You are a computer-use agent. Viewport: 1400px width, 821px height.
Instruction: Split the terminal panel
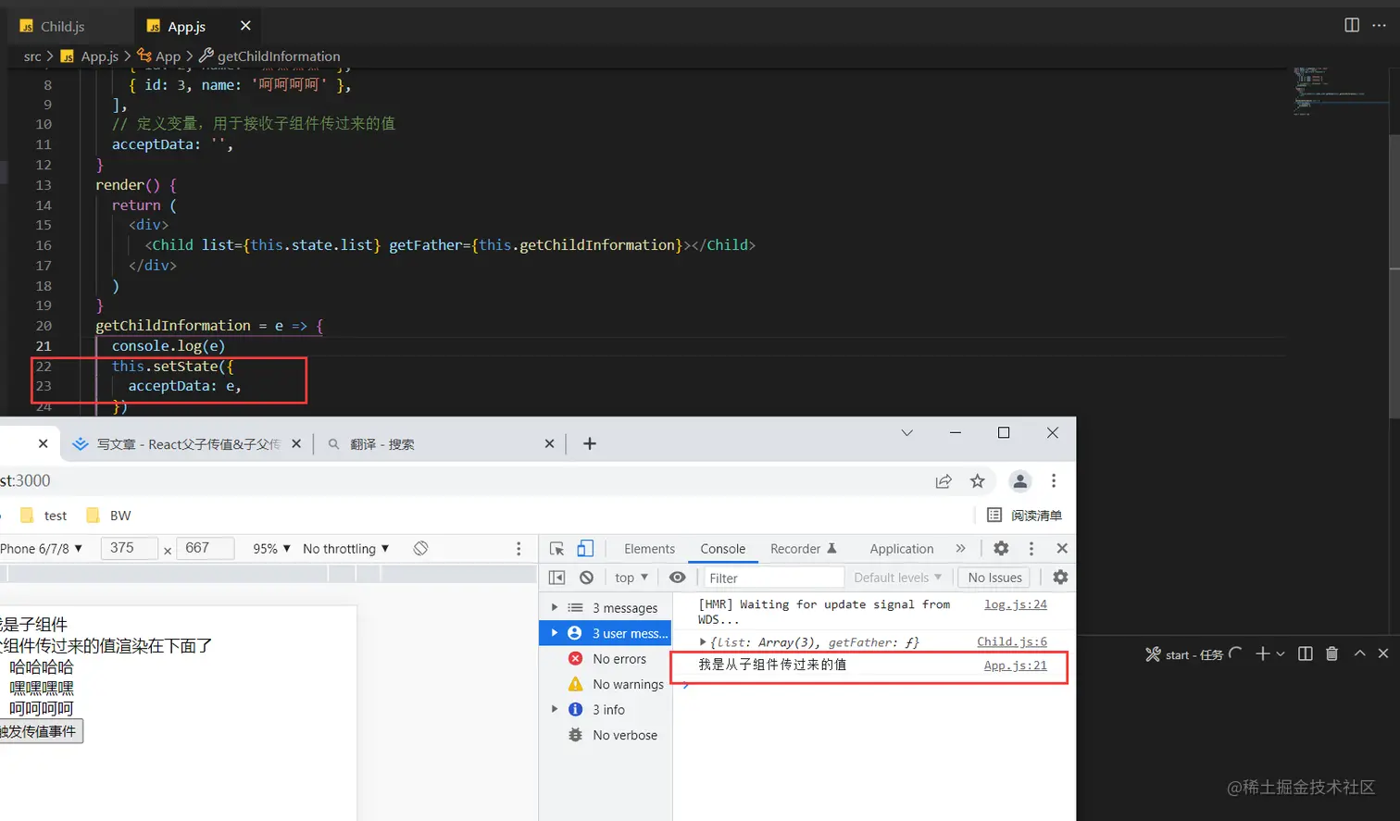coord(1306,653)
